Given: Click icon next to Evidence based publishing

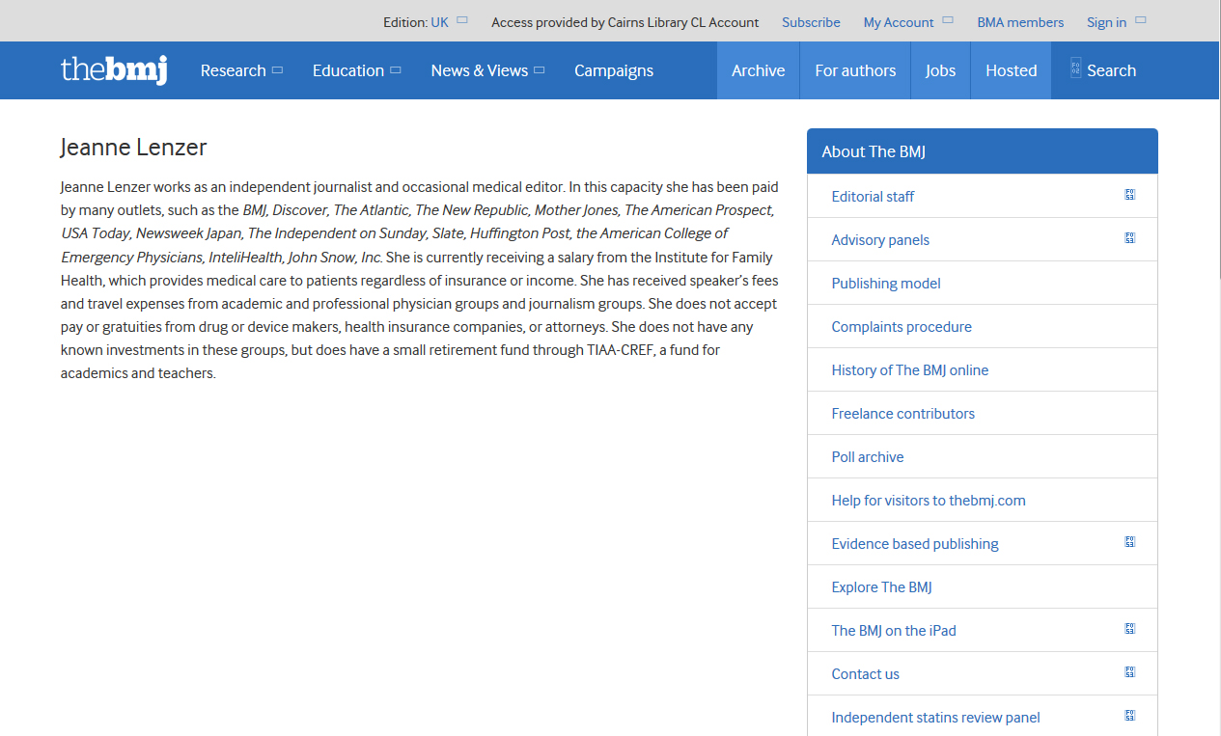Looking at the screenshot, I should (x=1129, y=542).
